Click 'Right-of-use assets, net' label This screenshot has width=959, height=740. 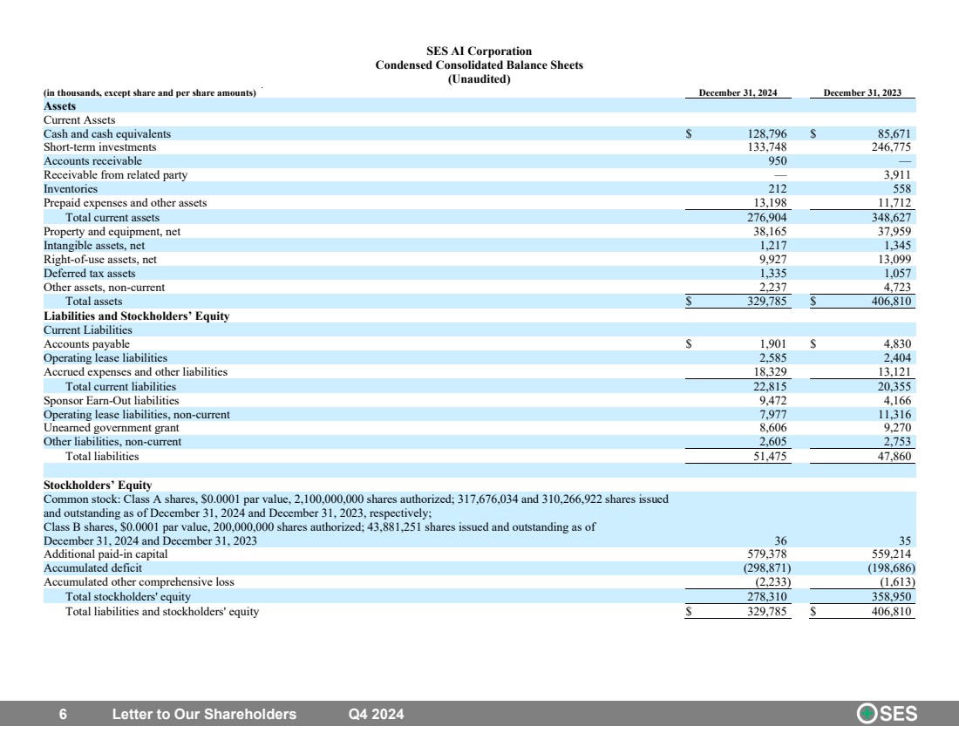point(99,260)
